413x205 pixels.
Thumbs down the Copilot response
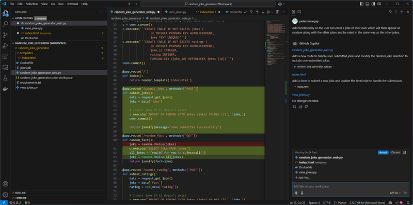[306, 107]
